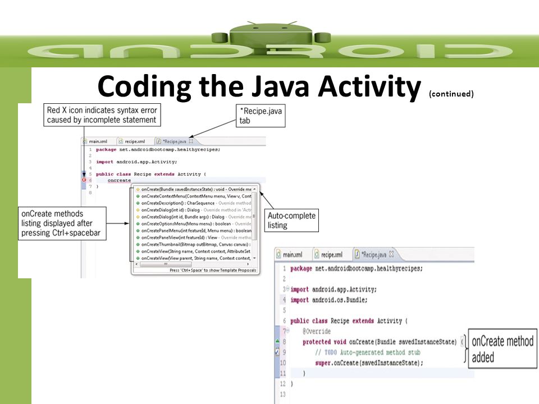Choose the onCreatePanelView(int featureId) proposal
539x404 pixels.
[x=194, y=237]
